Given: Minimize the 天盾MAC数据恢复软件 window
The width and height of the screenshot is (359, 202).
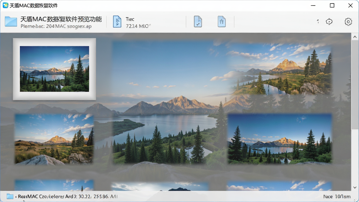Looking at the screenshot, I should click(x=313, y=5).
